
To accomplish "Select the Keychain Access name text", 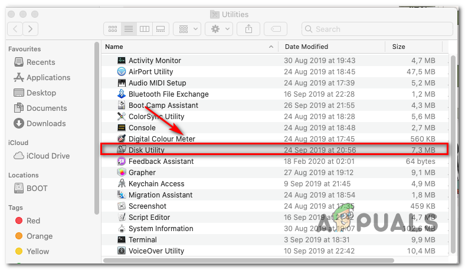I will (156, 184).
